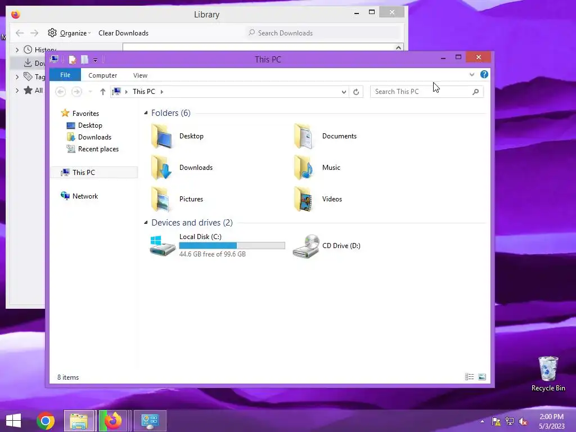
Task: Click Clear Downloads in Library window
Action: pyautogui.click(x=123, y=33)
